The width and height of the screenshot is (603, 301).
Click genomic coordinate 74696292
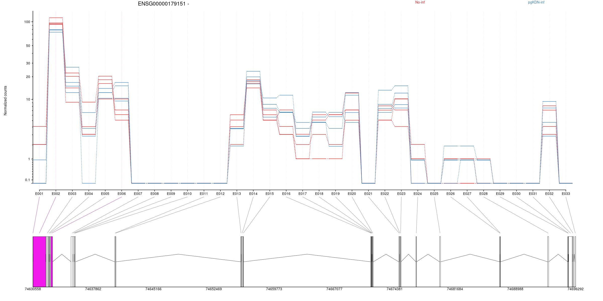575,289
